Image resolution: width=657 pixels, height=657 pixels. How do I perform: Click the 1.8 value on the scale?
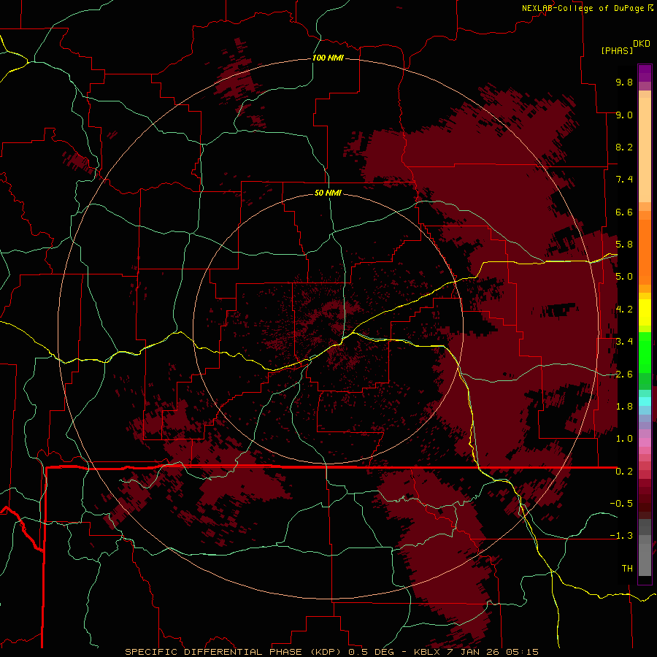624,407
